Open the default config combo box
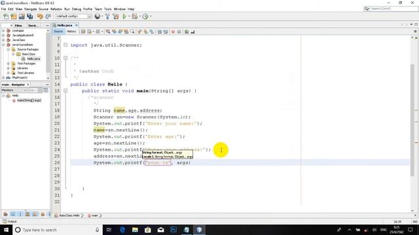419x235 pixels. pos(74,16)
